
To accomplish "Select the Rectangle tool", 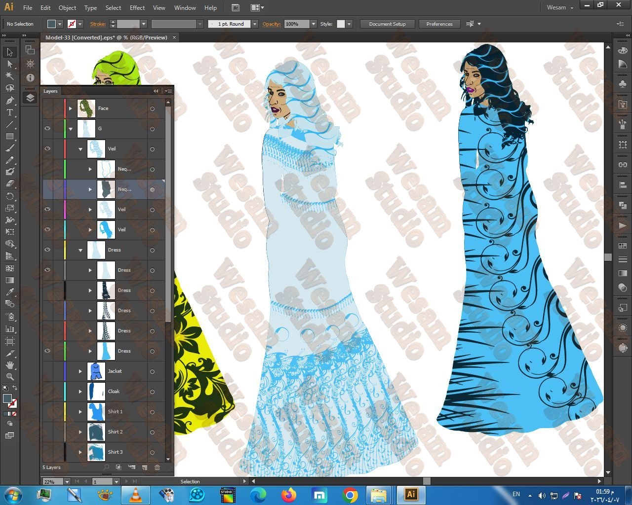I will tap(10, 136).
